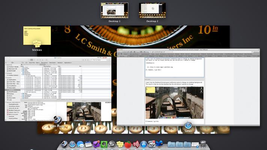The width and height of the screenshot is (267, 150).
Task: Launch Evernote elephant icon in Dock
Action: click(104, 144)
